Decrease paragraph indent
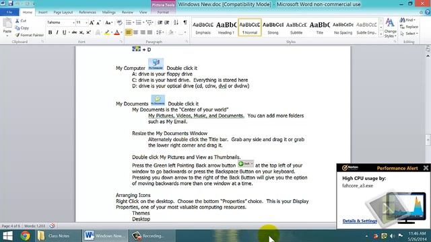The width and height of the screenshot is (431, 242). tap(160, 22)
